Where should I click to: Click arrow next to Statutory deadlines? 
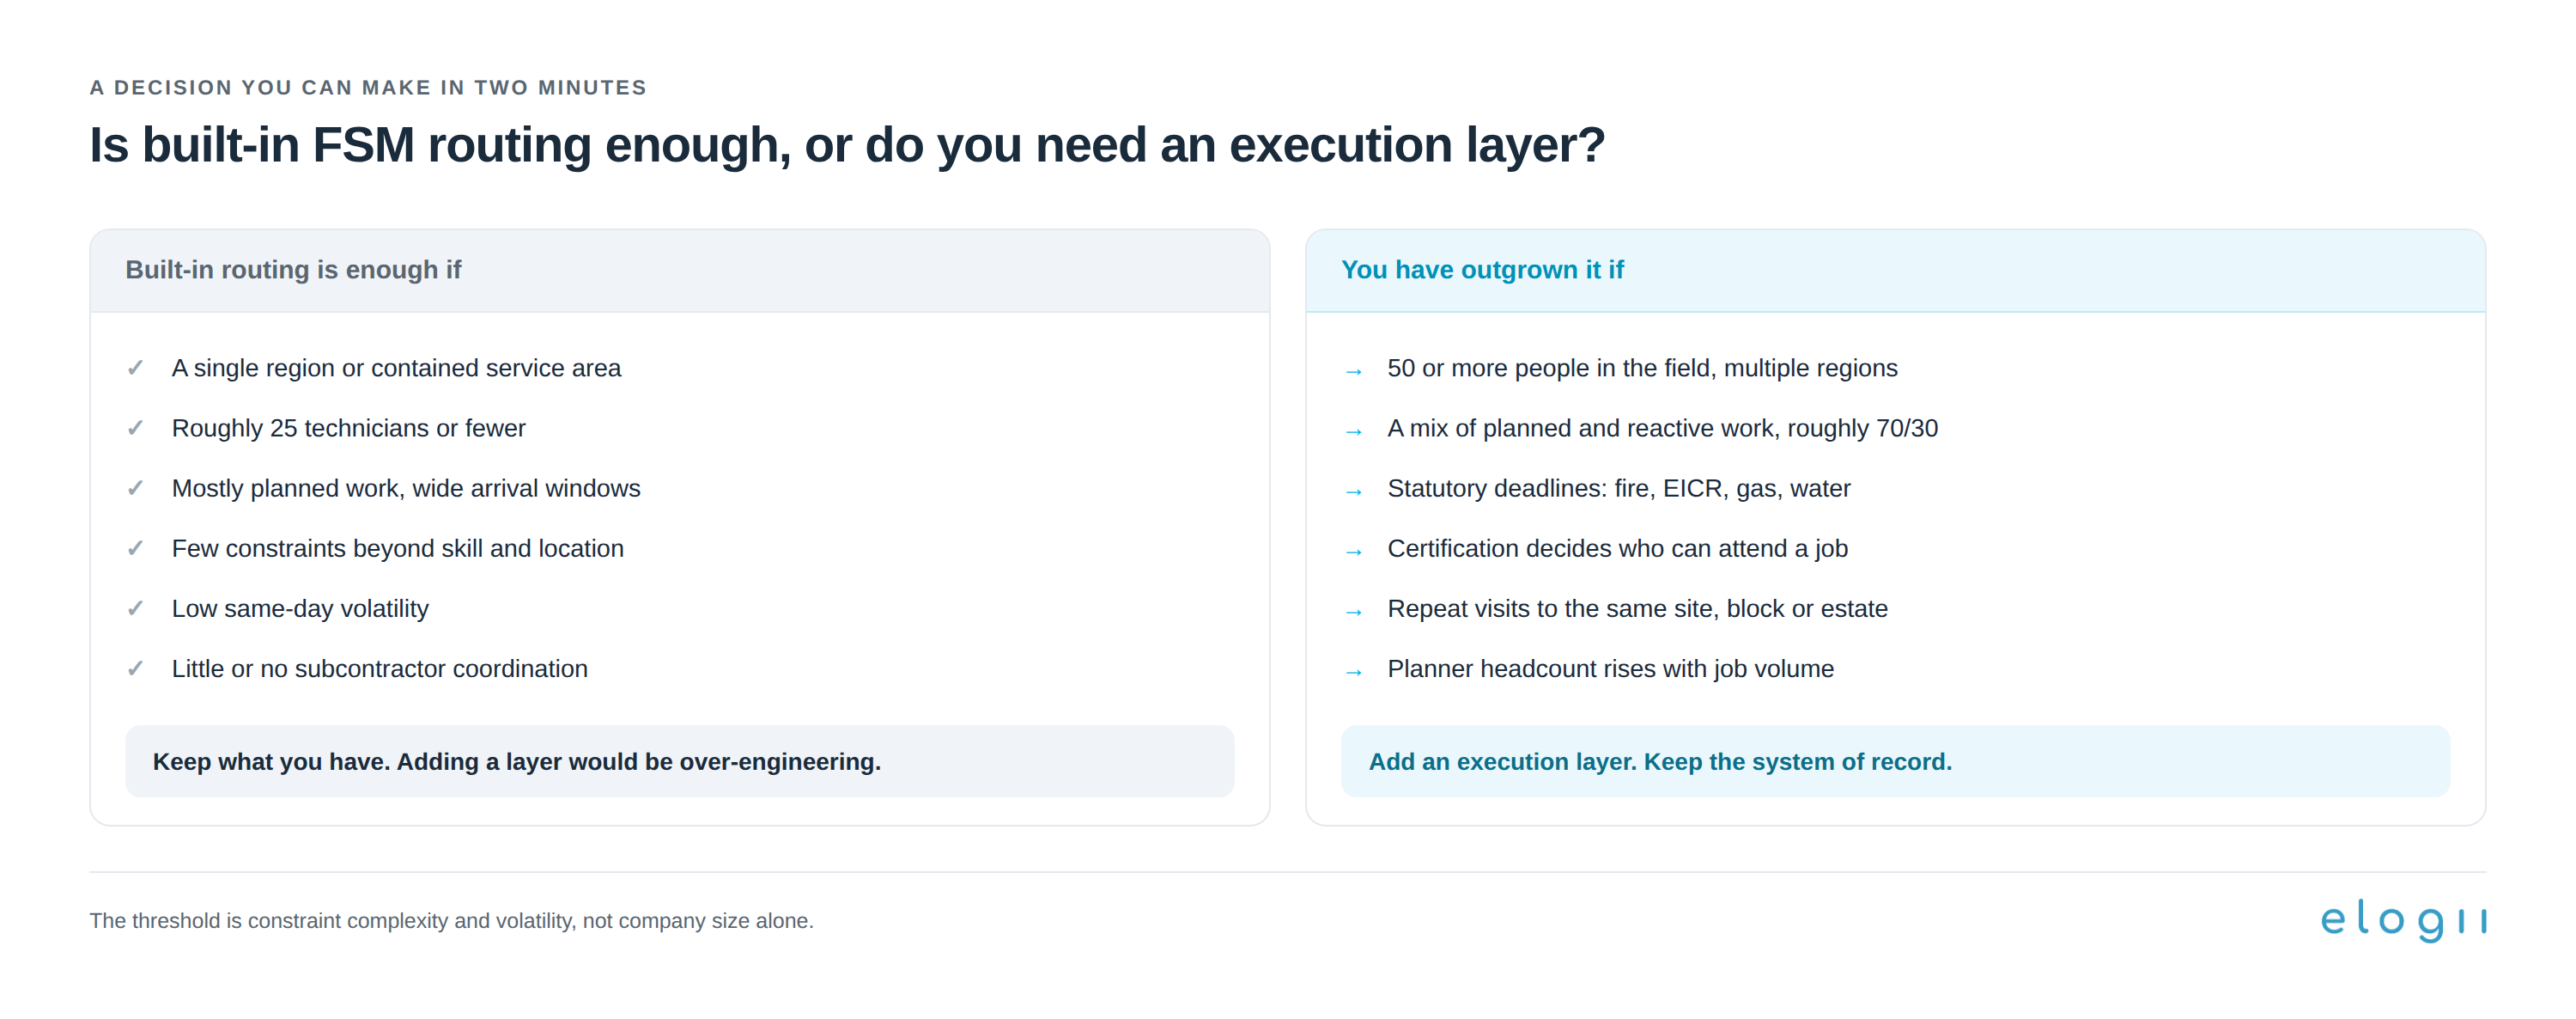click(1353, 491)
